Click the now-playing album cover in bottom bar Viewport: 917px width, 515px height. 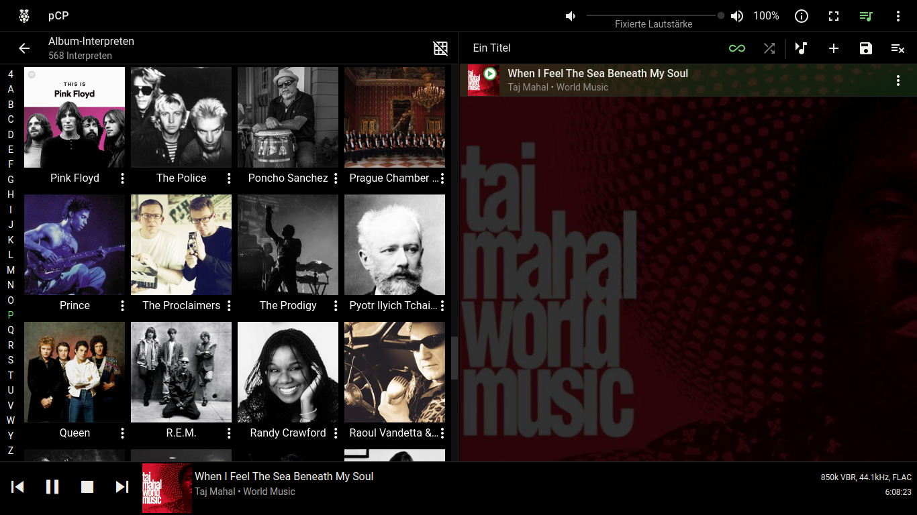[x=167, y=488]
